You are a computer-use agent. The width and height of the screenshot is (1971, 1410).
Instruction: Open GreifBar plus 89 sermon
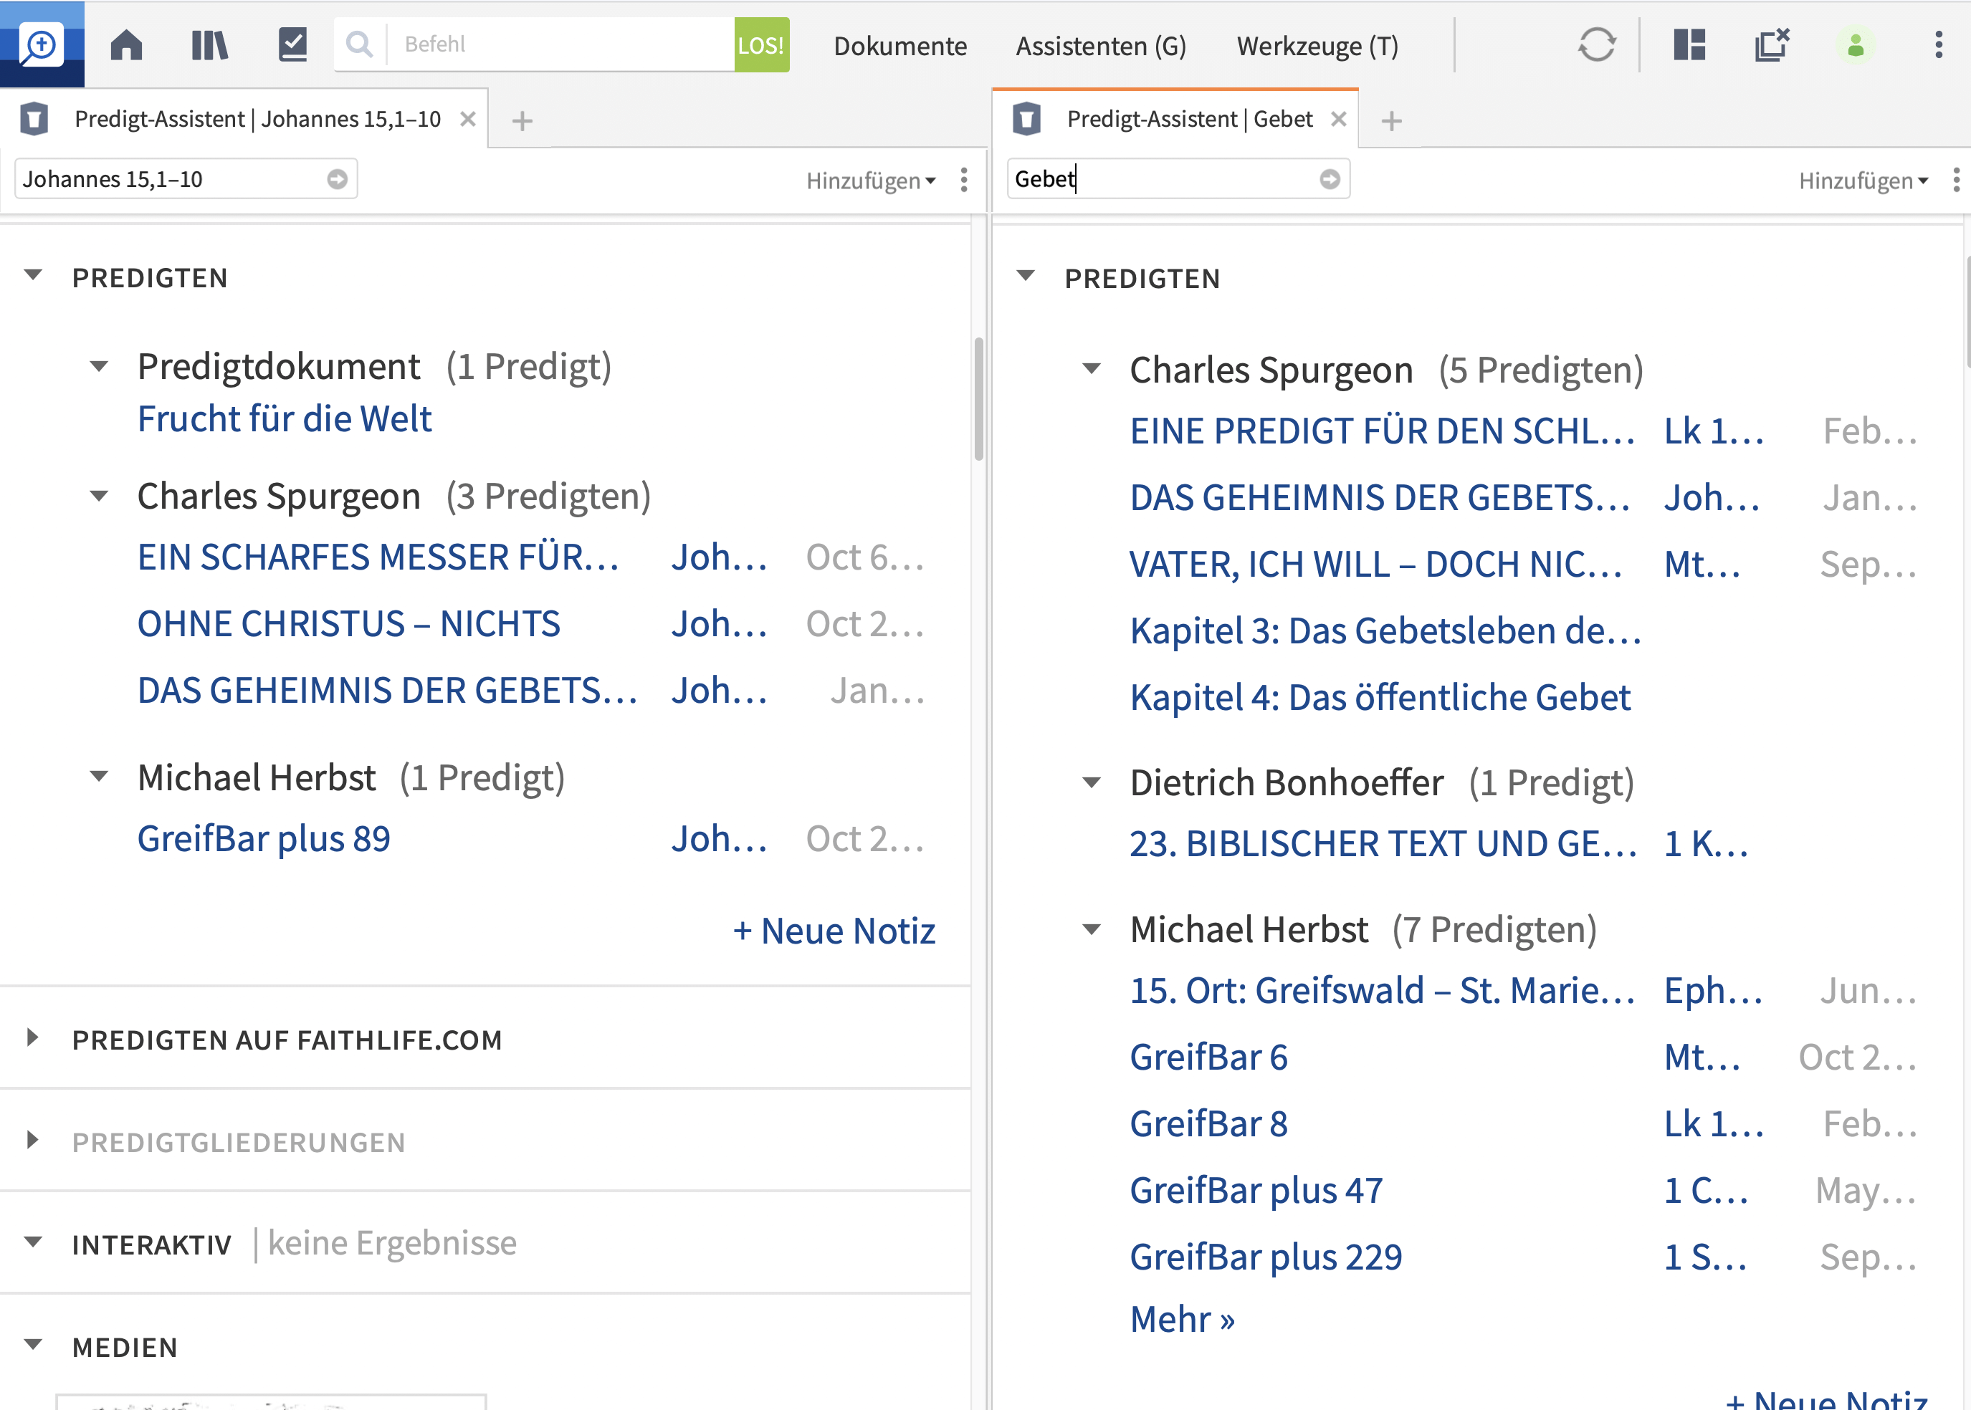[x=264, y=840]
